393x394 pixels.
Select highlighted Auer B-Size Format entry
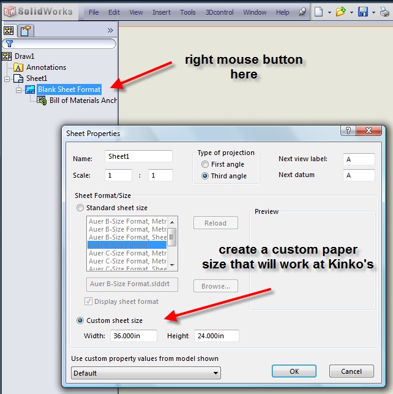[127, 245]
